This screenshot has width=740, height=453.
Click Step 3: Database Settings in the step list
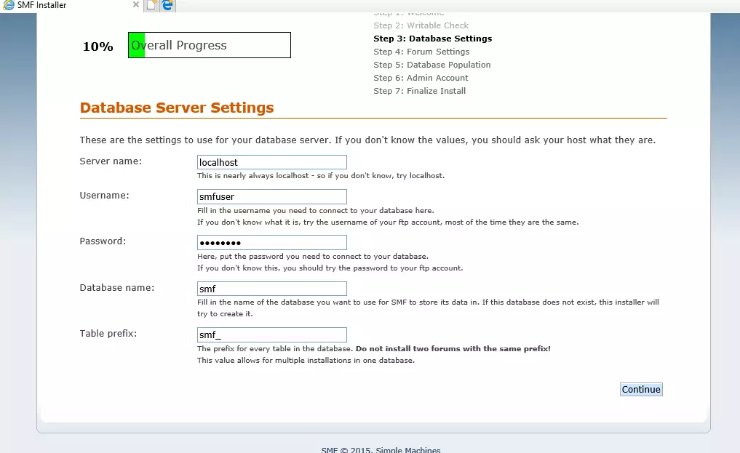click(433, 39)
